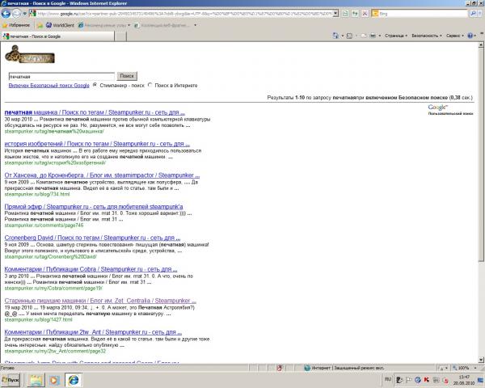Open result Старинные пишущие машинки
The width and height of the screenshot is (485, 388).
100,301
